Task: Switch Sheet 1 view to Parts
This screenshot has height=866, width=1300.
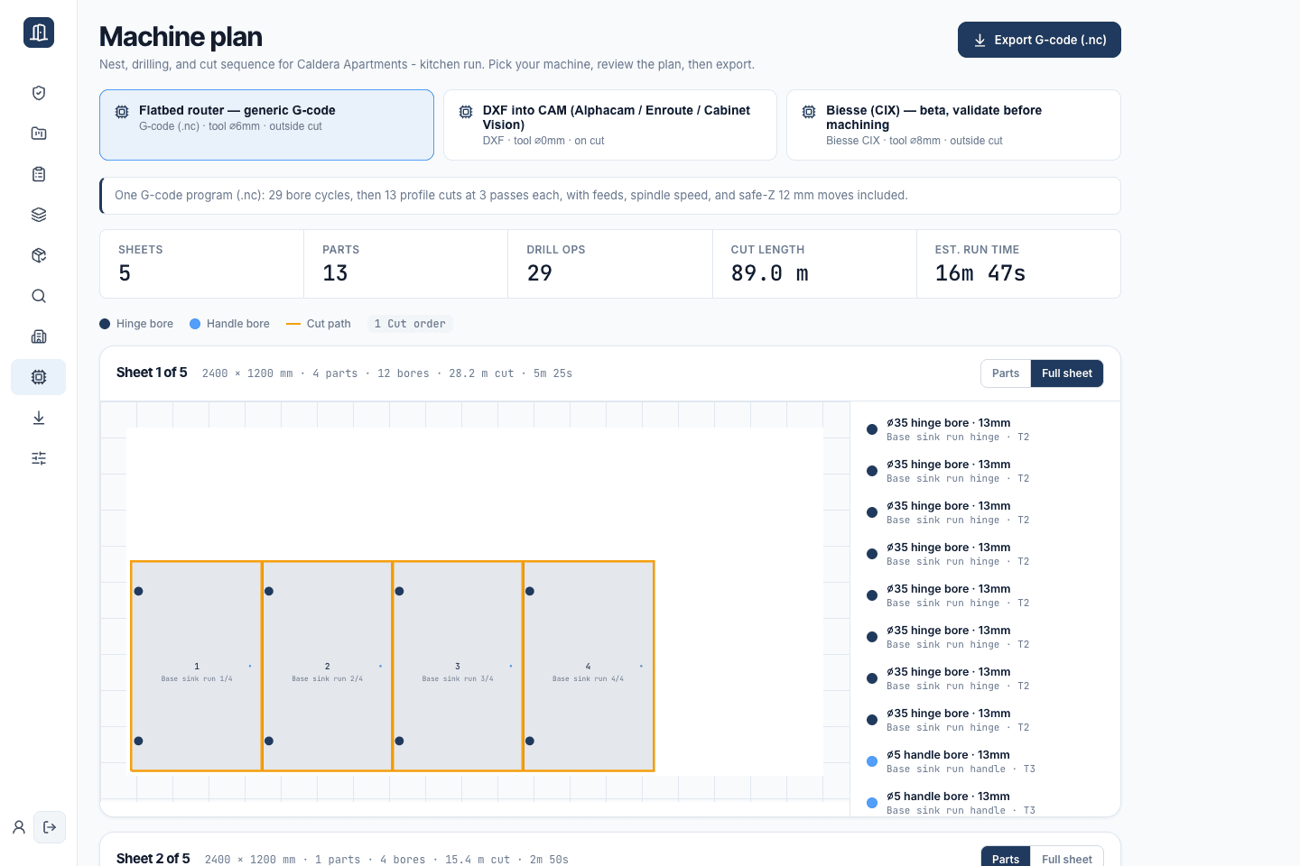Action: 1006,373
